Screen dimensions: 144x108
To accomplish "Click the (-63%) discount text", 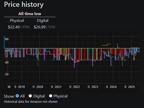I will tap(25, 27).
